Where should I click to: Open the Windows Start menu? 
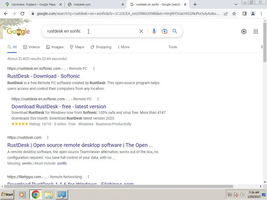tap(7, 194)
